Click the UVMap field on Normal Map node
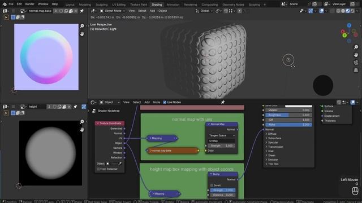 coord(222,141)
